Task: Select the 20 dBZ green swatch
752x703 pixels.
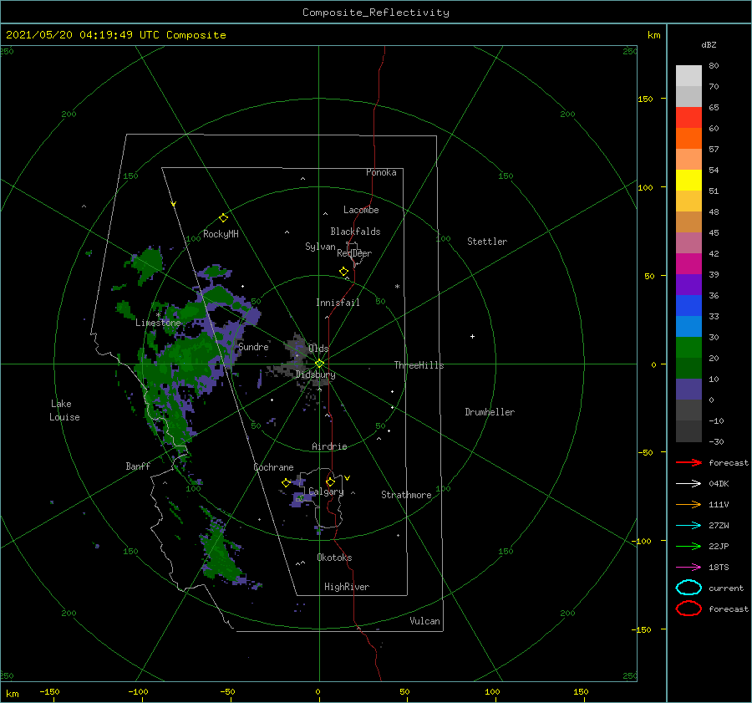Action: (x=688, y=368)
